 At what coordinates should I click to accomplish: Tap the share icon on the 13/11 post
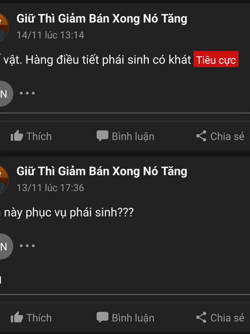coord(201,317)
